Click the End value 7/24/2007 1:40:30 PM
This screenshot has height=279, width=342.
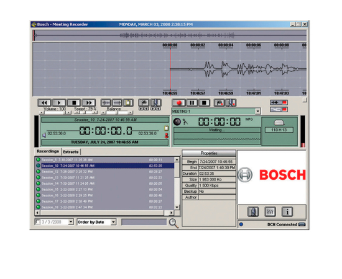pos(217,167)
